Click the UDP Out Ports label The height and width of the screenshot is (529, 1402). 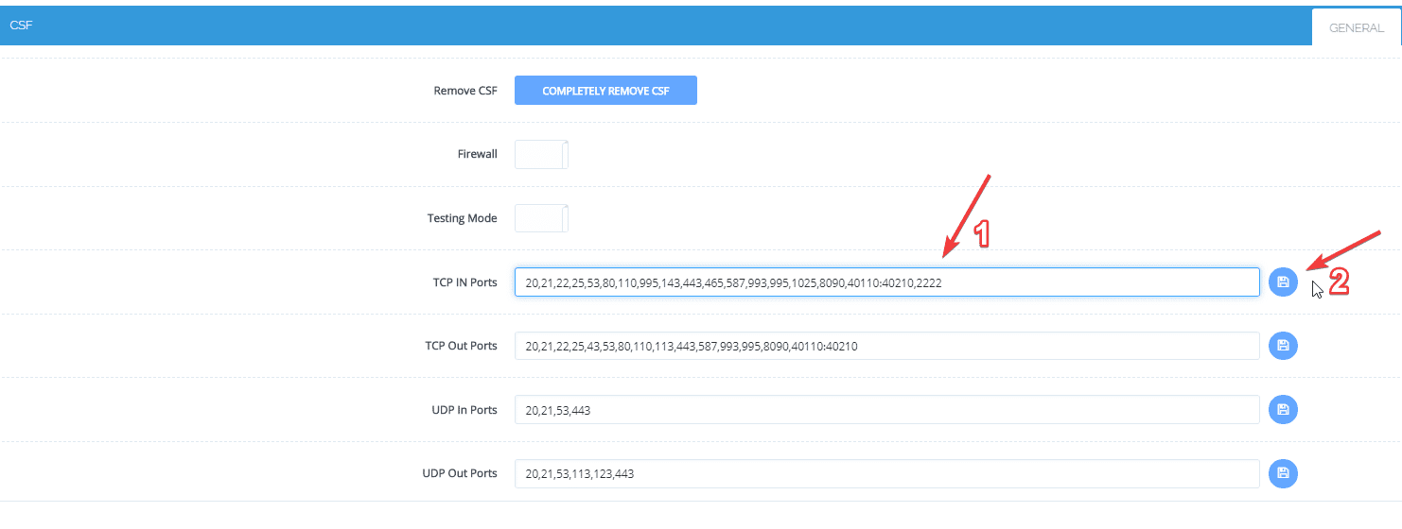coord(459,473)
